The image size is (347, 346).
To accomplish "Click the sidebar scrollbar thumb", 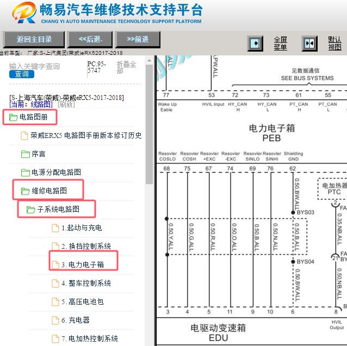I will (x=150, y=124).
